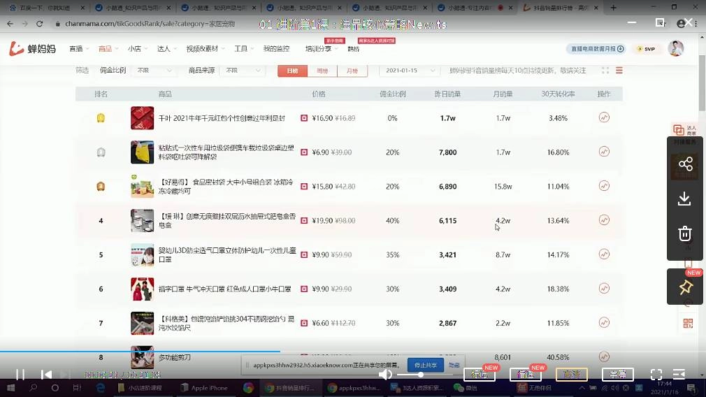Select the 日榜 daily ranking tab
Image resolution: width=706 pixels, height=397 pixels.
292,71
